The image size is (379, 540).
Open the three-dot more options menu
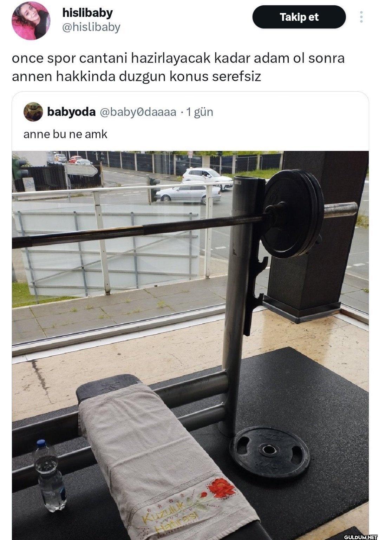361,17
